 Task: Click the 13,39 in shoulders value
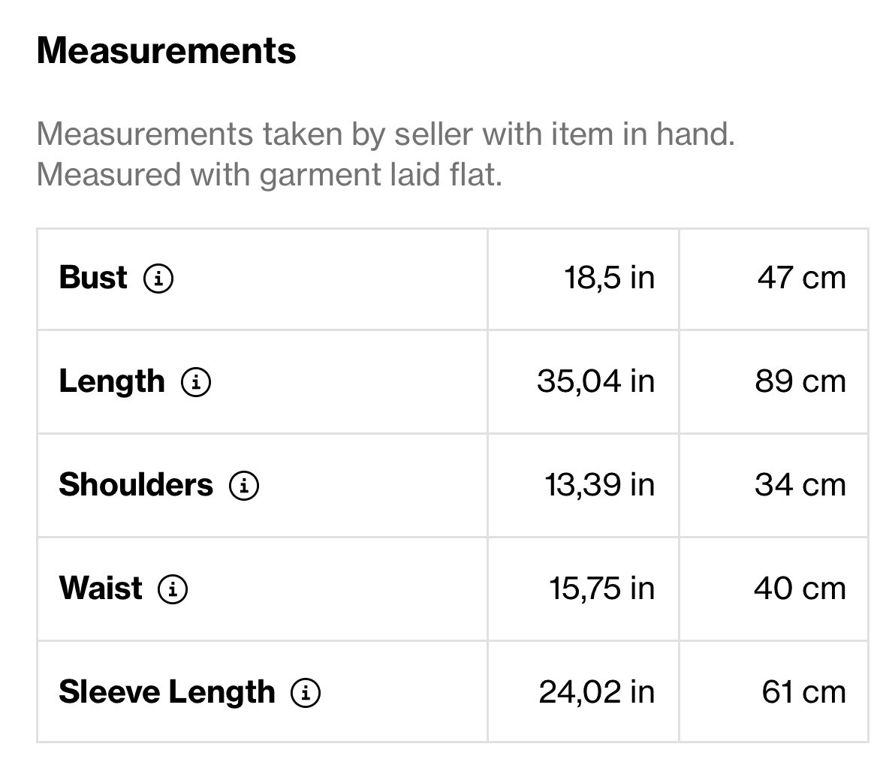click(x=599, y=485)
